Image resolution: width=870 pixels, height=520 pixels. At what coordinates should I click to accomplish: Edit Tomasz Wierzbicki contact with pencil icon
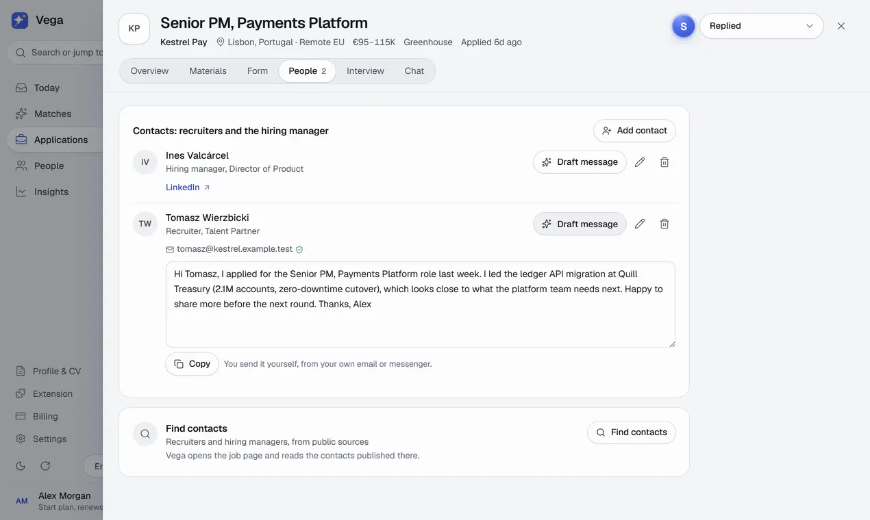click(640, 224)
